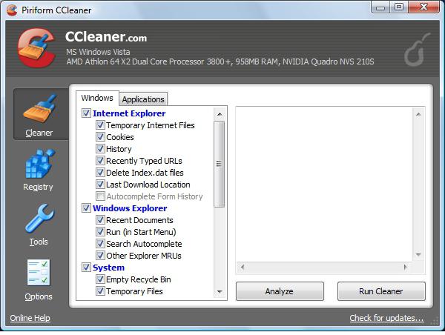Image resolution: width=445 pixels, height=335 pixels.
Task: Switch to the Windows tab
Action: (97, 98)
